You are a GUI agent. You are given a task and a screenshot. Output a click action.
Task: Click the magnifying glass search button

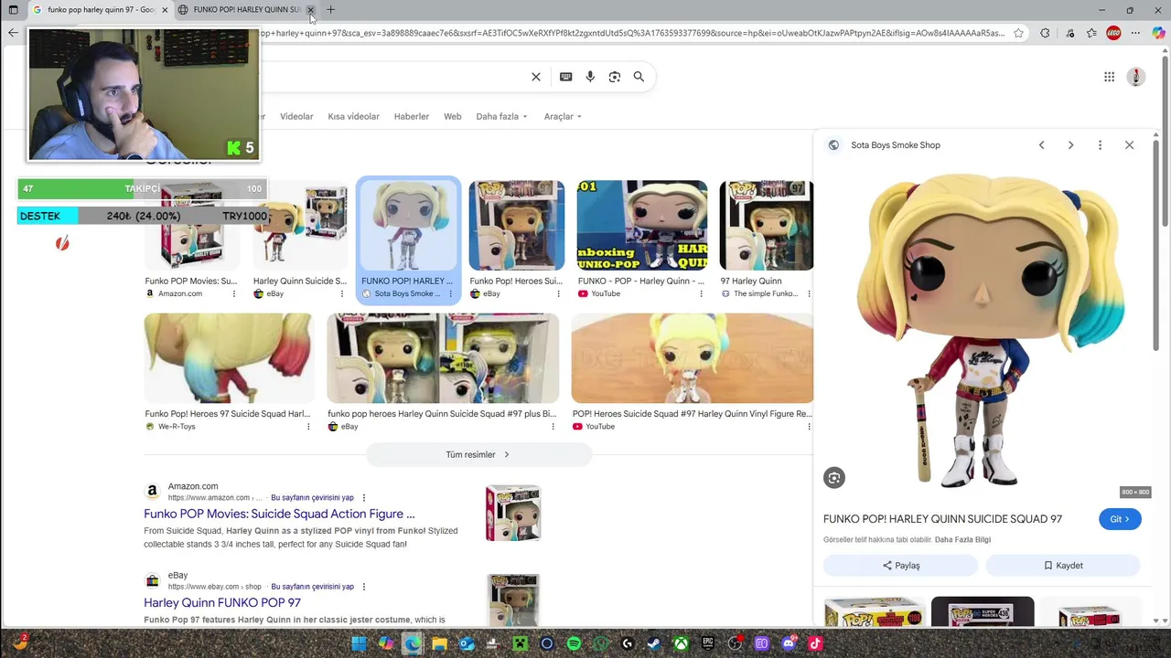point(639,77)
